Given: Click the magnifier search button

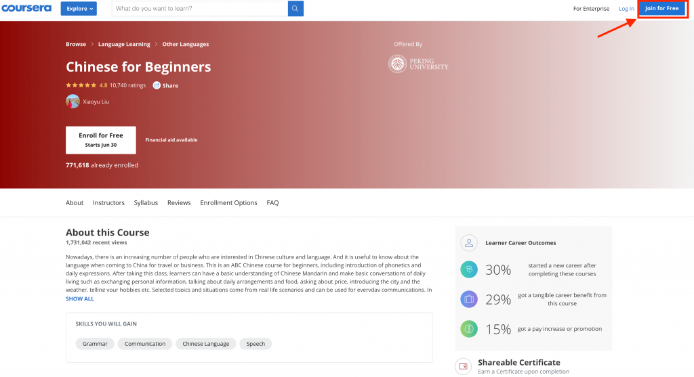Looking at the screenshot, I should tap(295, 8).
